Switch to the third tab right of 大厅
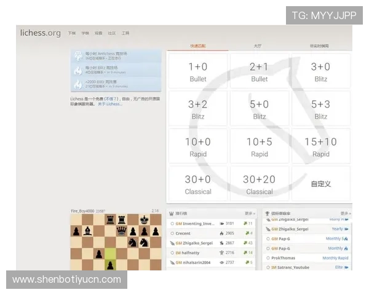Viewport: 369px width, 295px height. (x=319, y=46)
